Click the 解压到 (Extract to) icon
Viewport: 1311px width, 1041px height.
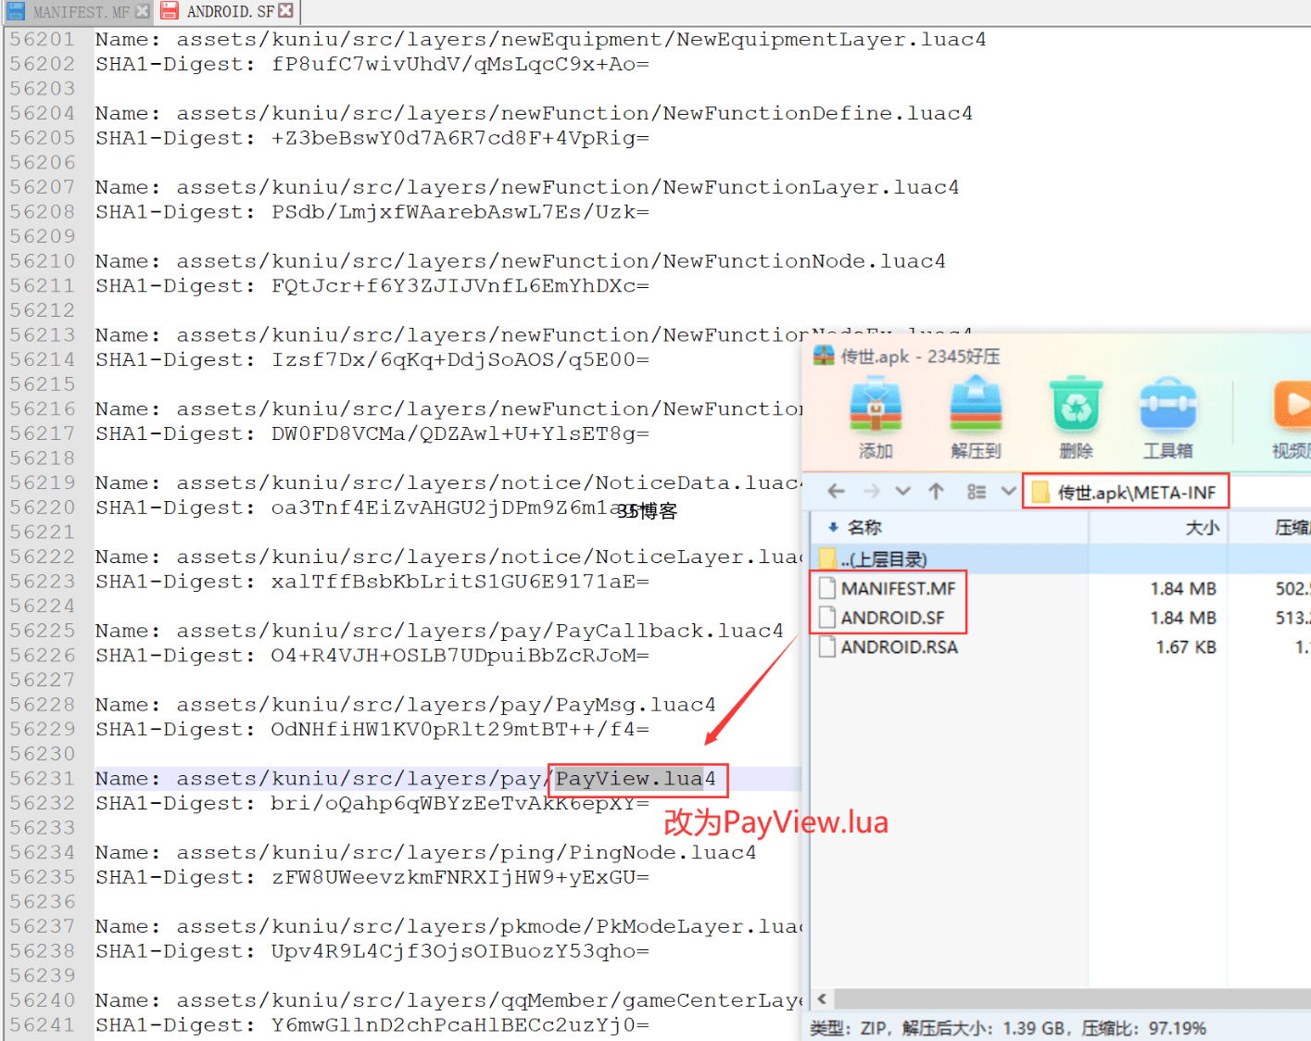click(x=976, y=408)
